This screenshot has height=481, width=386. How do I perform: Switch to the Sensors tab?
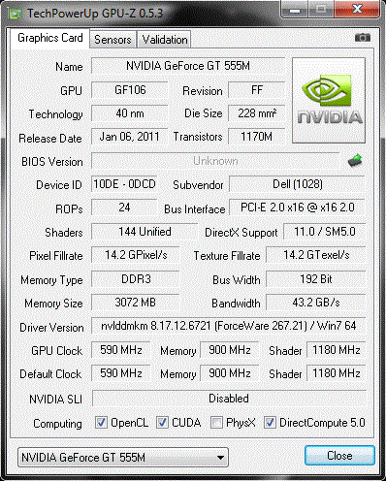pos(113,40)
